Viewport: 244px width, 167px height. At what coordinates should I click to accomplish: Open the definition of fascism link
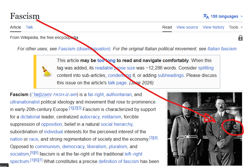tap(119, 161)
